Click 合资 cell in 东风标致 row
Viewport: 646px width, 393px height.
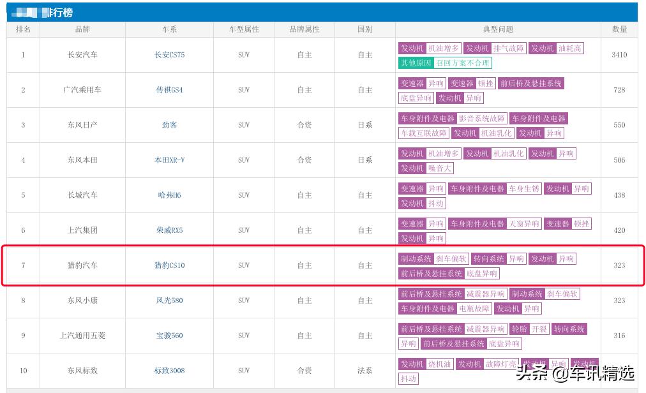[x=304, y=370]
